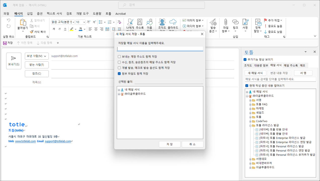Click the 새 메일 서식 button
This screenshot has height=181, width=320.
pyautogui.click(x=255, y=73)
